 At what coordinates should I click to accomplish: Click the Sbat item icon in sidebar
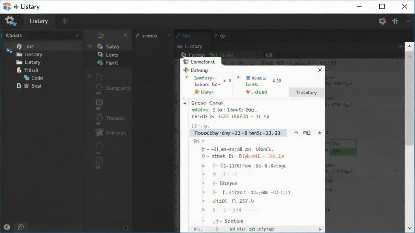[x=27, y=86]
